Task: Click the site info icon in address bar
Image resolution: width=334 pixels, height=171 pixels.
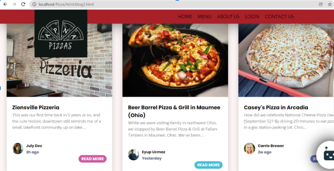Action: [x=34, y=4]
